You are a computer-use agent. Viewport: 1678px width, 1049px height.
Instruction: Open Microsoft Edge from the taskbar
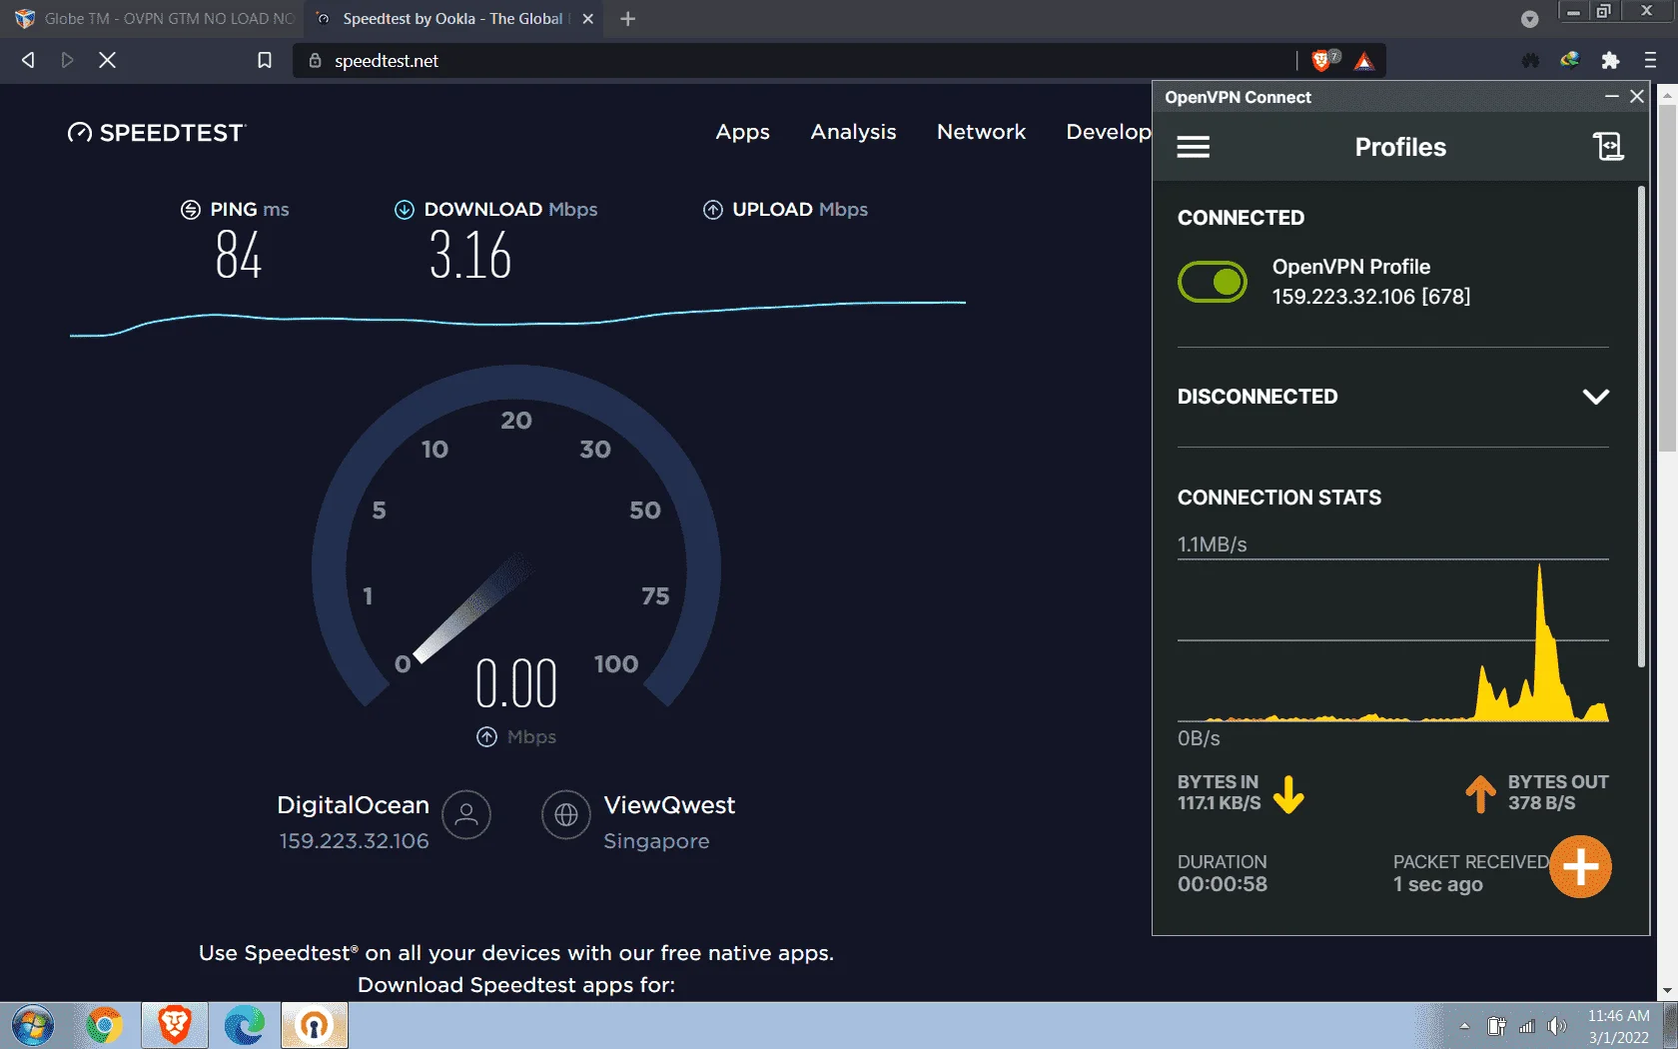pyautogui.click(x=245, y=1026)
